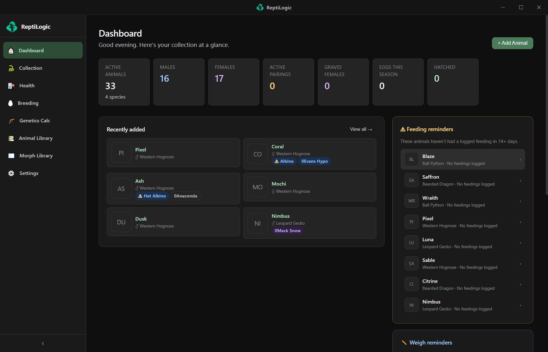Click the + Add Animal button
Screen dimensions: 548x352
point(512,43)
